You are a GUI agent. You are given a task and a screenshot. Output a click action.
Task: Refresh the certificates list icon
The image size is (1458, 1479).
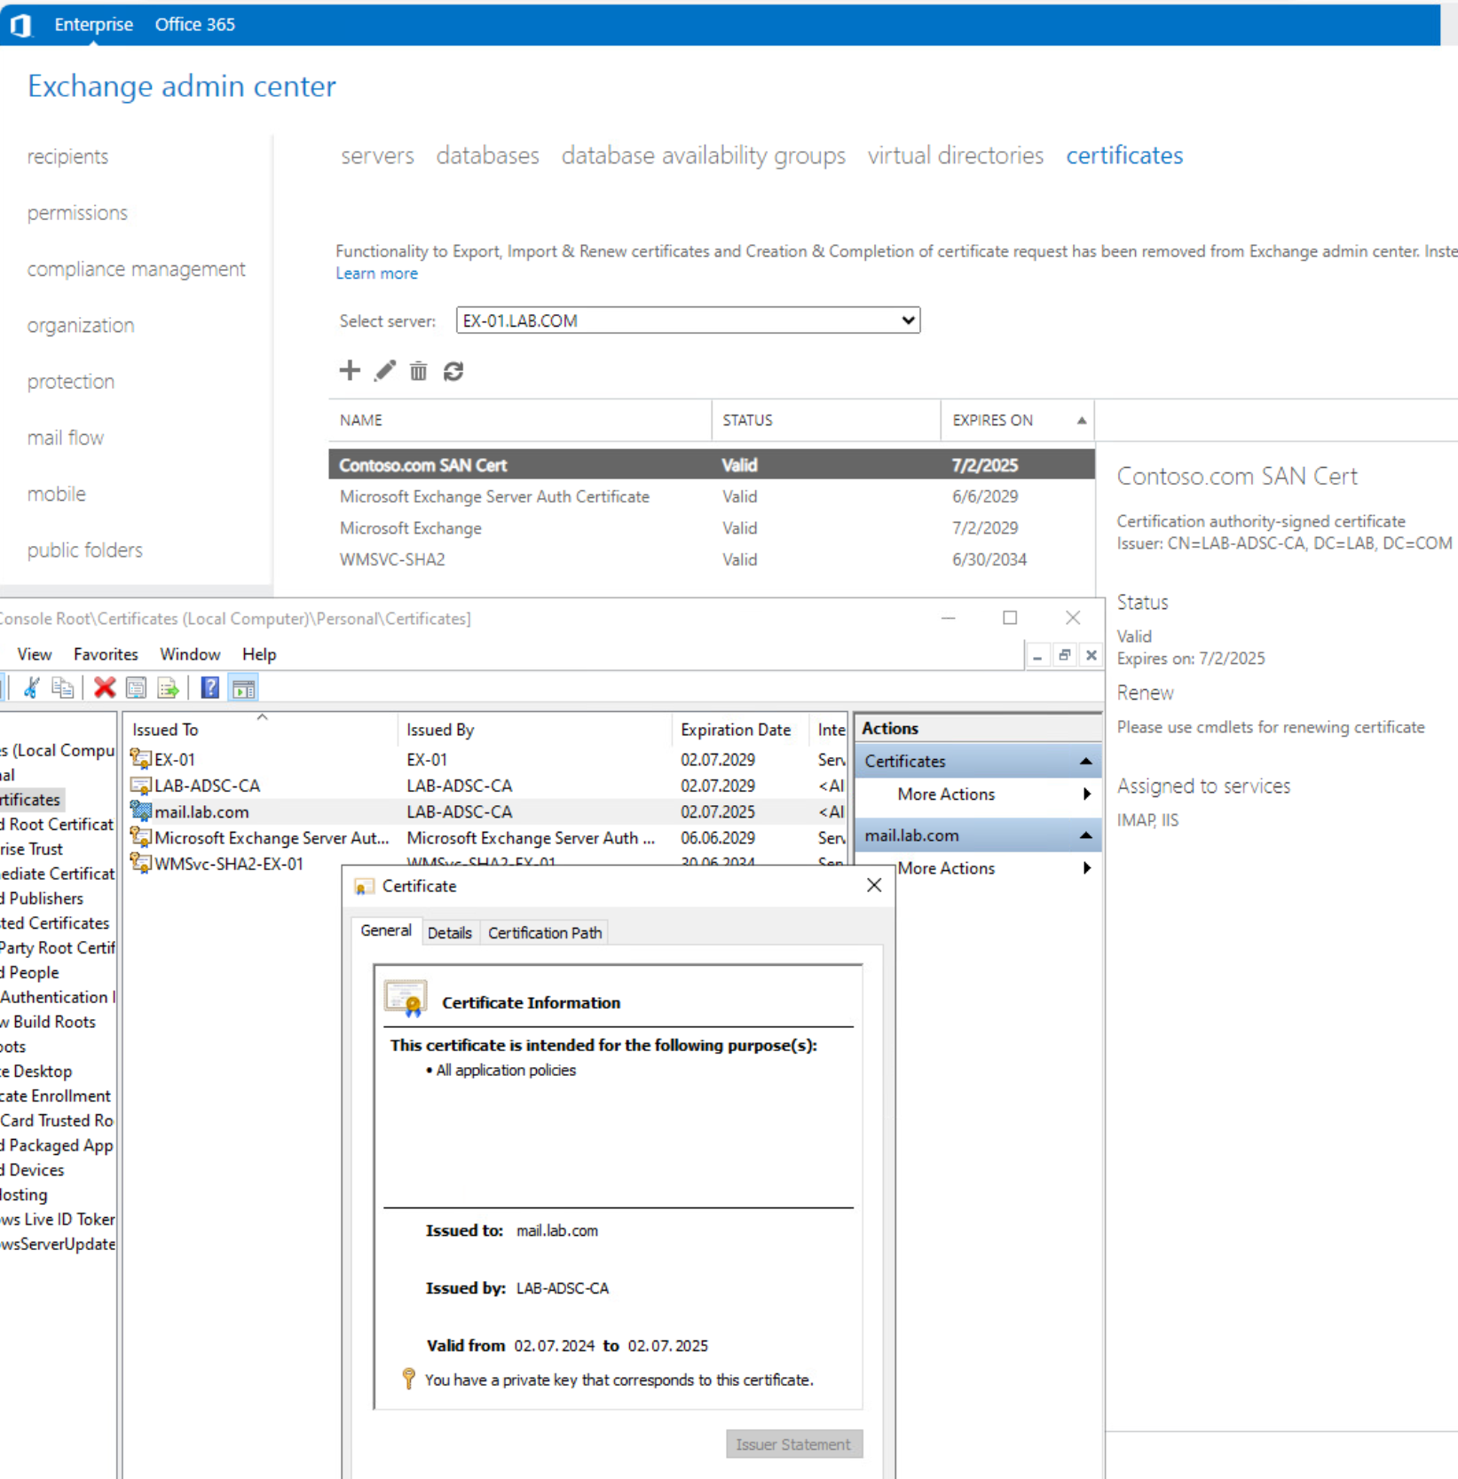click(453, 370)
